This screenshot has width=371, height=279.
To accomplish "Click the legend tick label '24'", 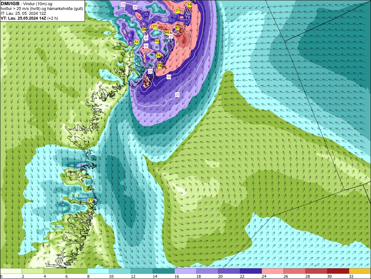I will (x=264, y=276).
